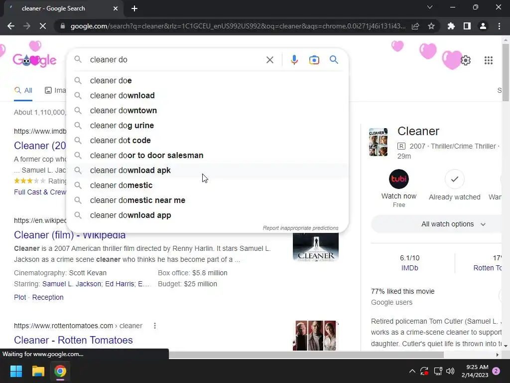510x383 pixels.
Task: Show hidden system tray icons
Action: [412, 371]
